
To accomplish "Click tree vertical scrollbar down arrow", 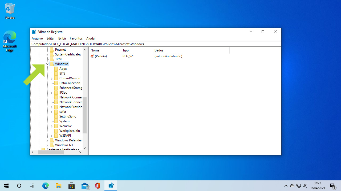I will point(85,148).
